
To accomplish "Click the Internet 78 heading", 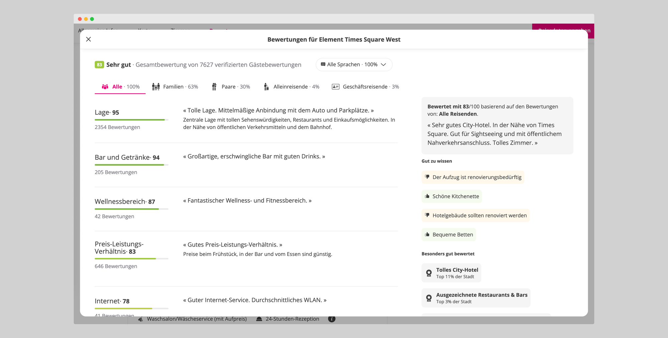I will click(112, 301).
